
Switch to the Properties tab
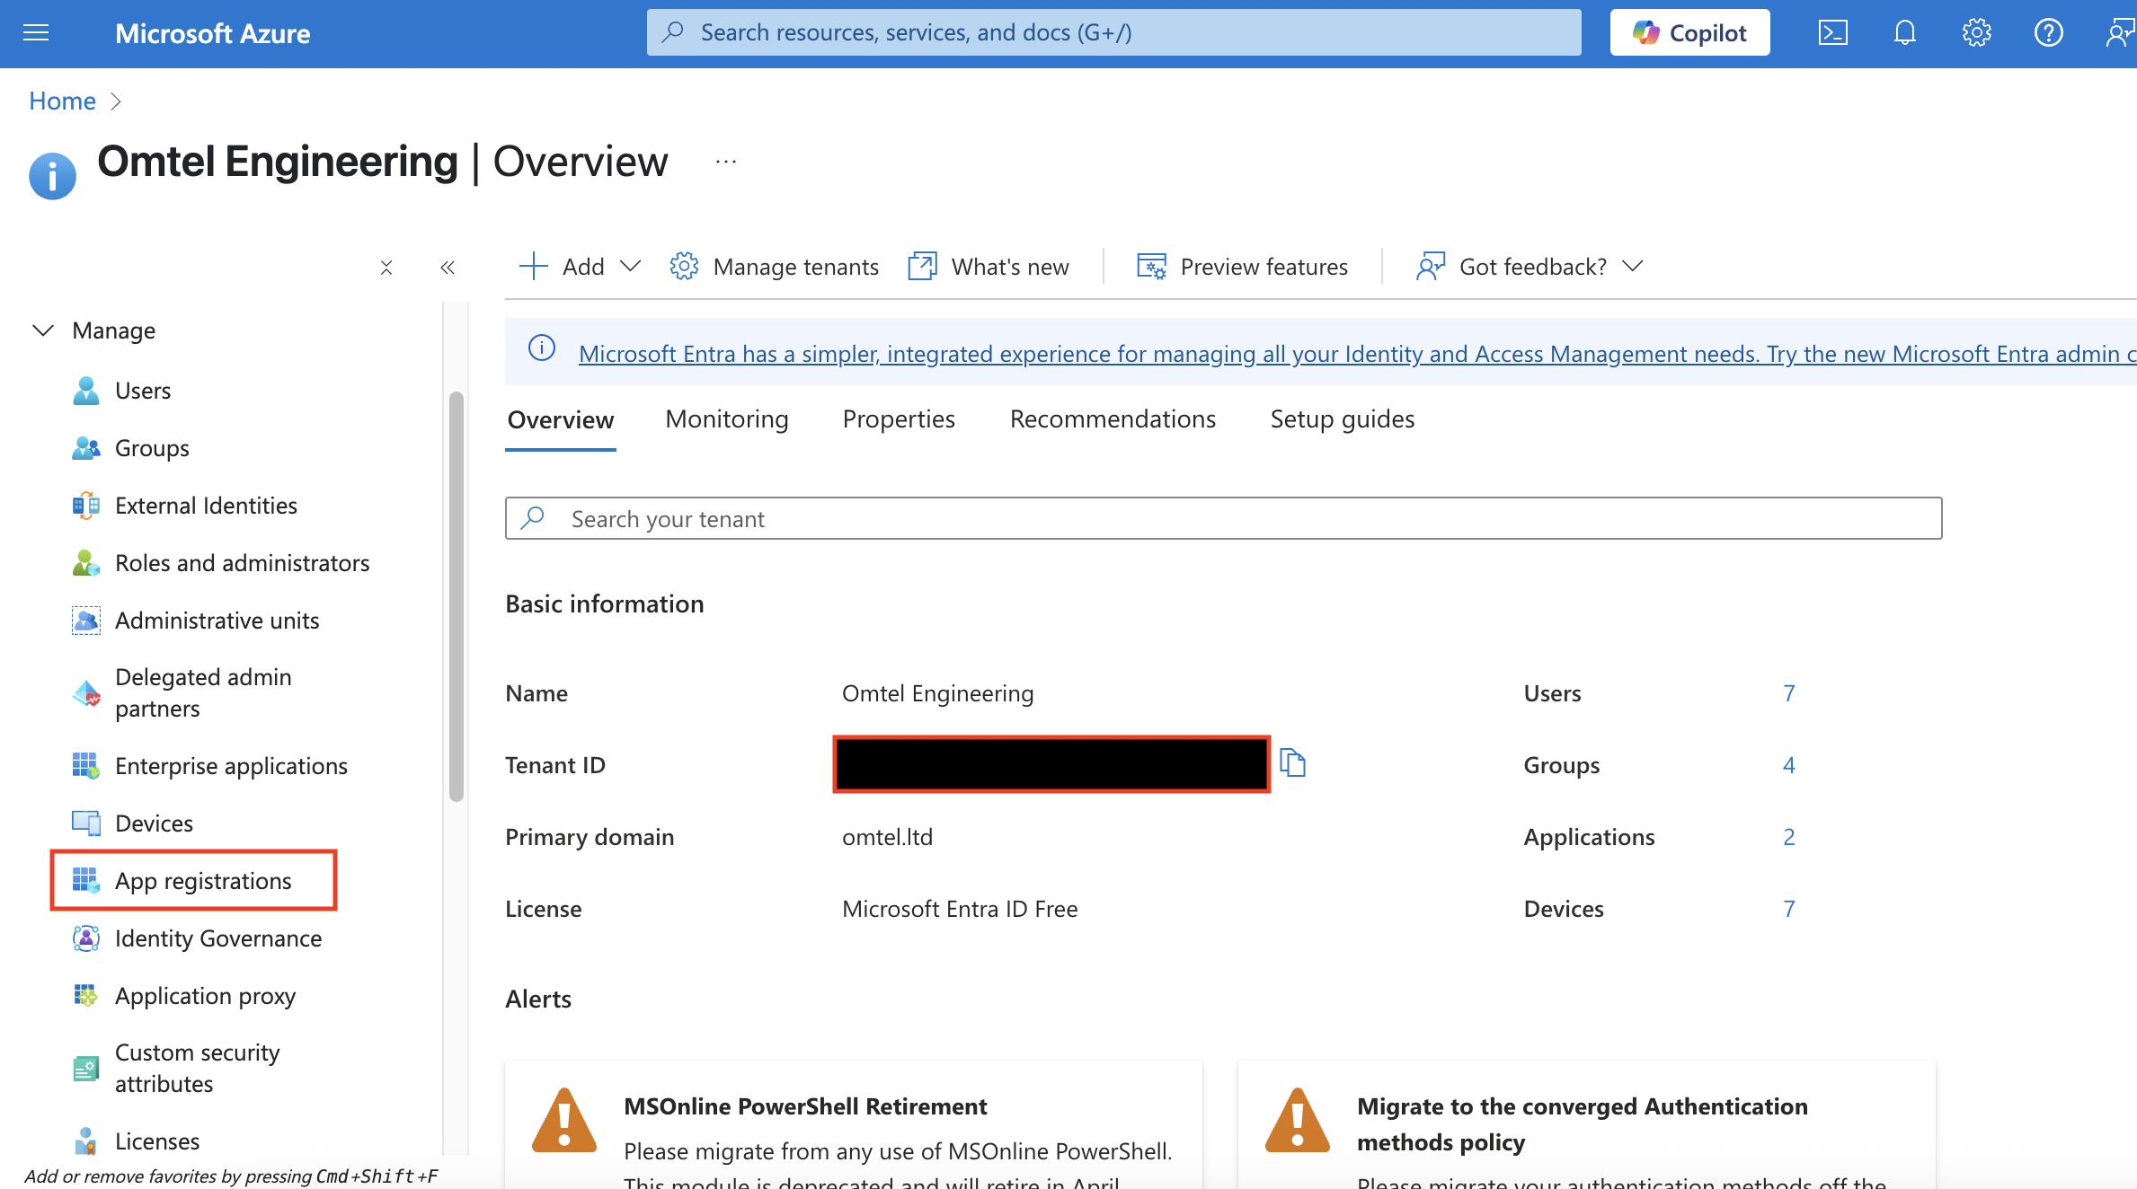(899, 419)
